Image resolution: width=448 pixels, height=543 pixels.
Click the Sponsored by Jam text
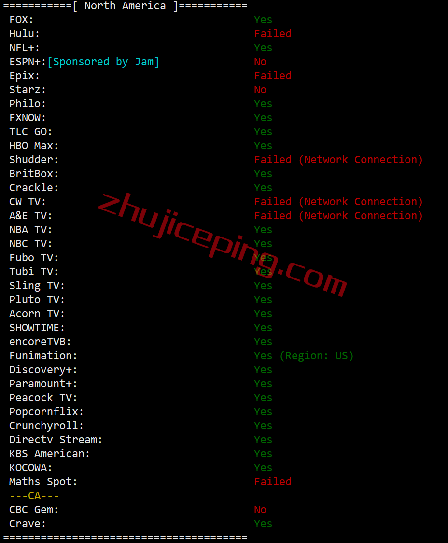(x=103, y=62)
